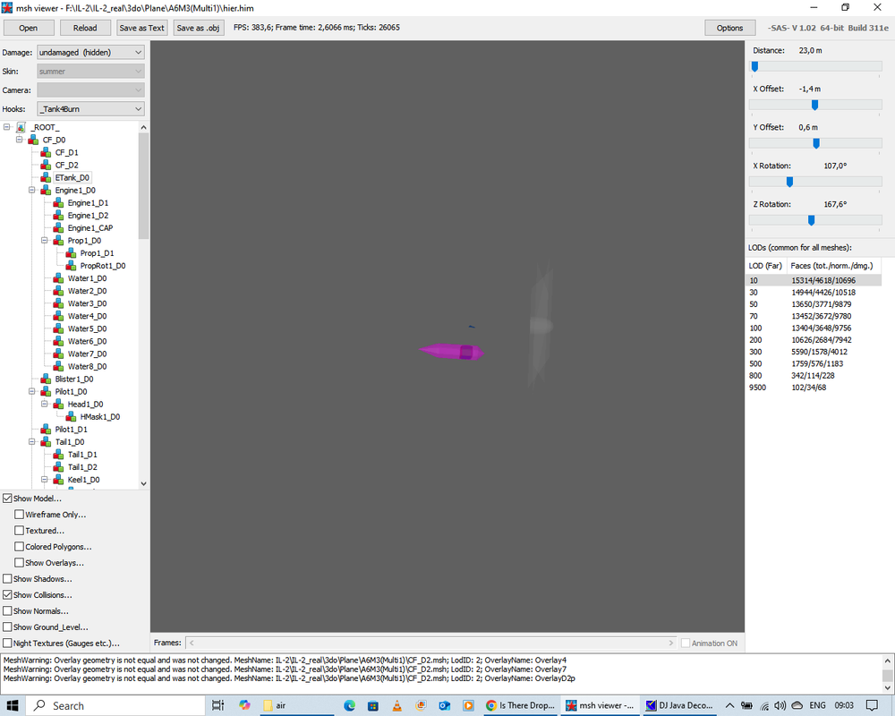Open VLC media player from taskbar
This screenshot has width=895, height=716.
click(x=396, y=706)
